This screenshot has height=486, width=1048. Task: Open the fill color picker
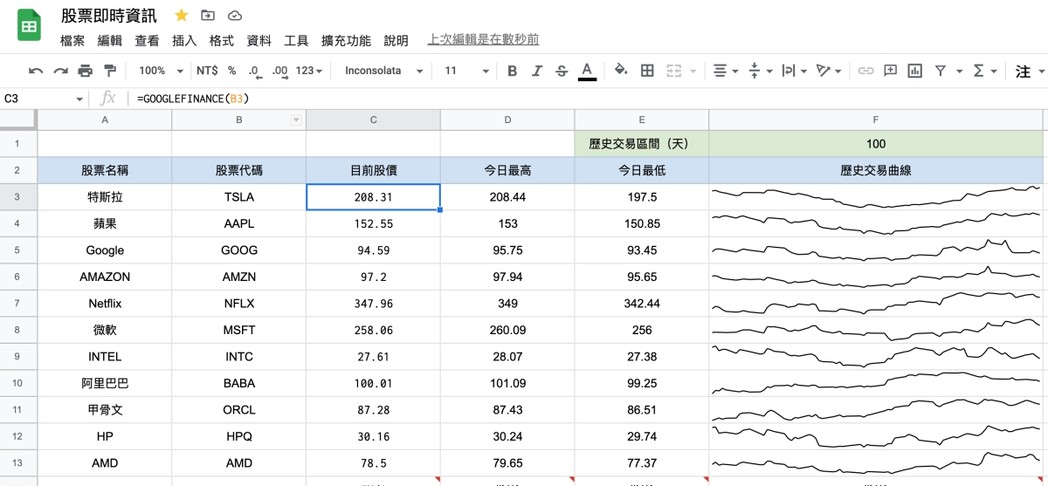pos(621,71)
